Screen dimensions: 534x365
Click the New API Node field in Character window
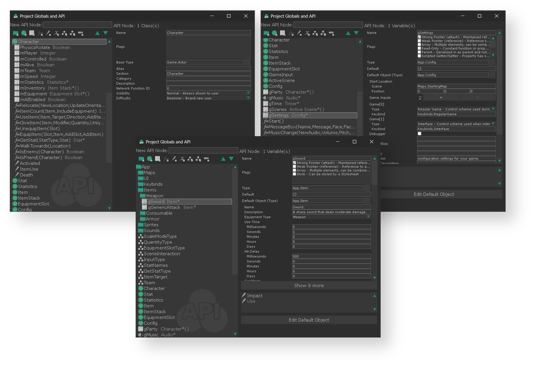pos(77,25)
